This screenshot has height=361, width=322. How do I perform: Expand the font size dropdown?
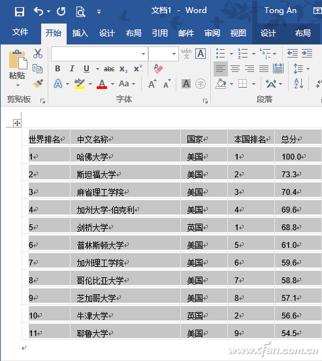174,54
